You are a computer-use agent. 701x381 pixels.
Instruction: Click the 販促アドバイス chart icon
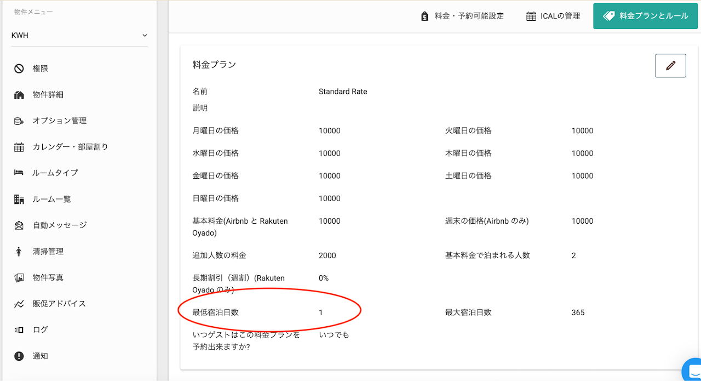click(x=19, y=304)
